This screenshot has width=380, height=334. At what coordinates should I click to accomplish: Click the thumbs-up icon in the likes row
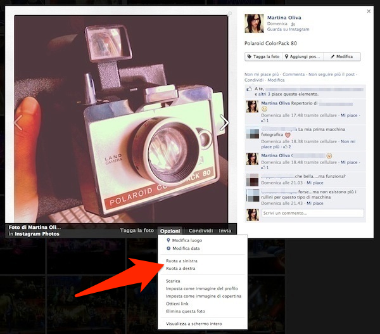click(249, 89)
